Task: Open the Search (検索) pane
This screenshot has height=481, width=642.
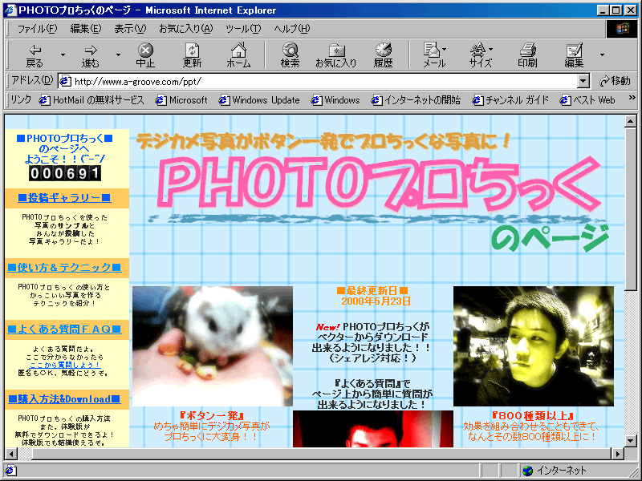Action: [290, 55]
